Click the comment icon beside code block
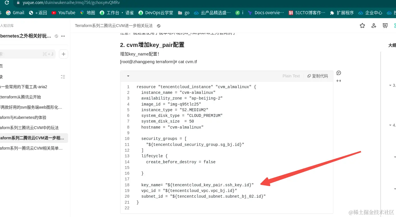The width and height of the screenshot is (396, 217). point(339,73)
